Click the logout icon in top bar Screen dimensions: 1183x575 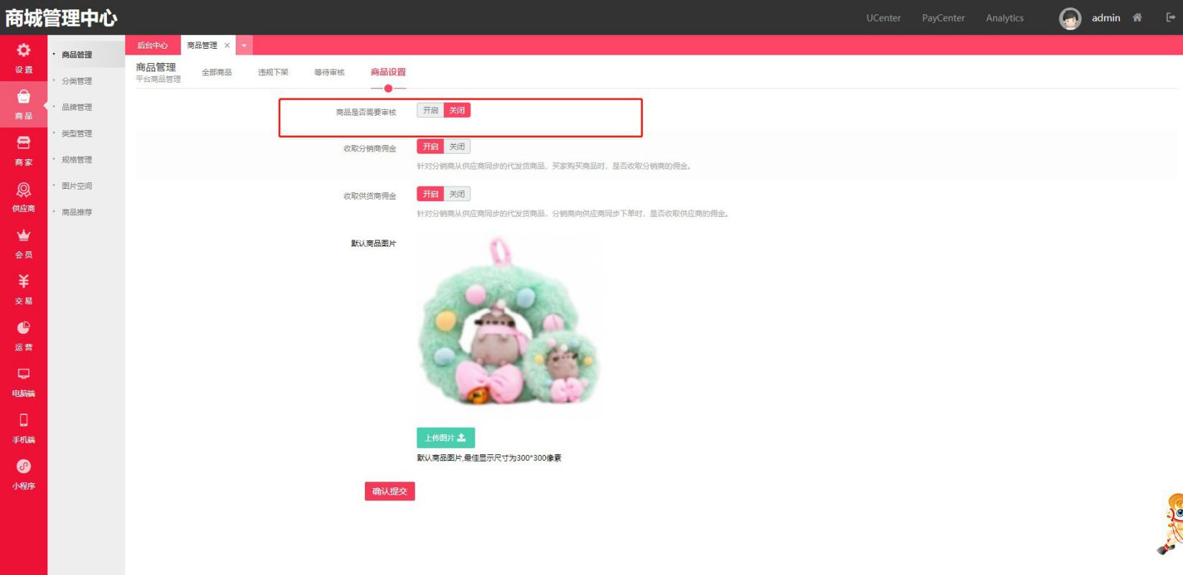pyautogui.click(x=1171, y=18)
